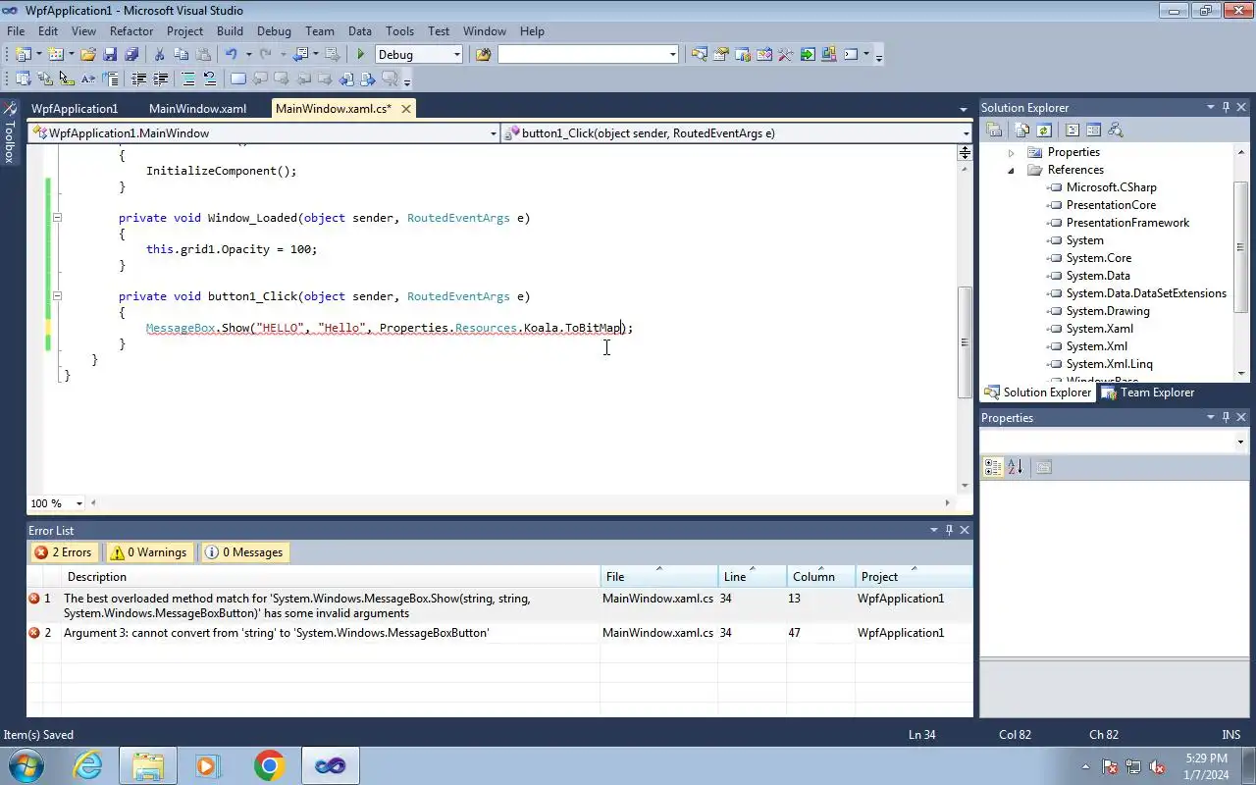Toggle the 0 Messages filter
The height and width of the screenshot is (785, 1256).
click(x=243, y=552)
